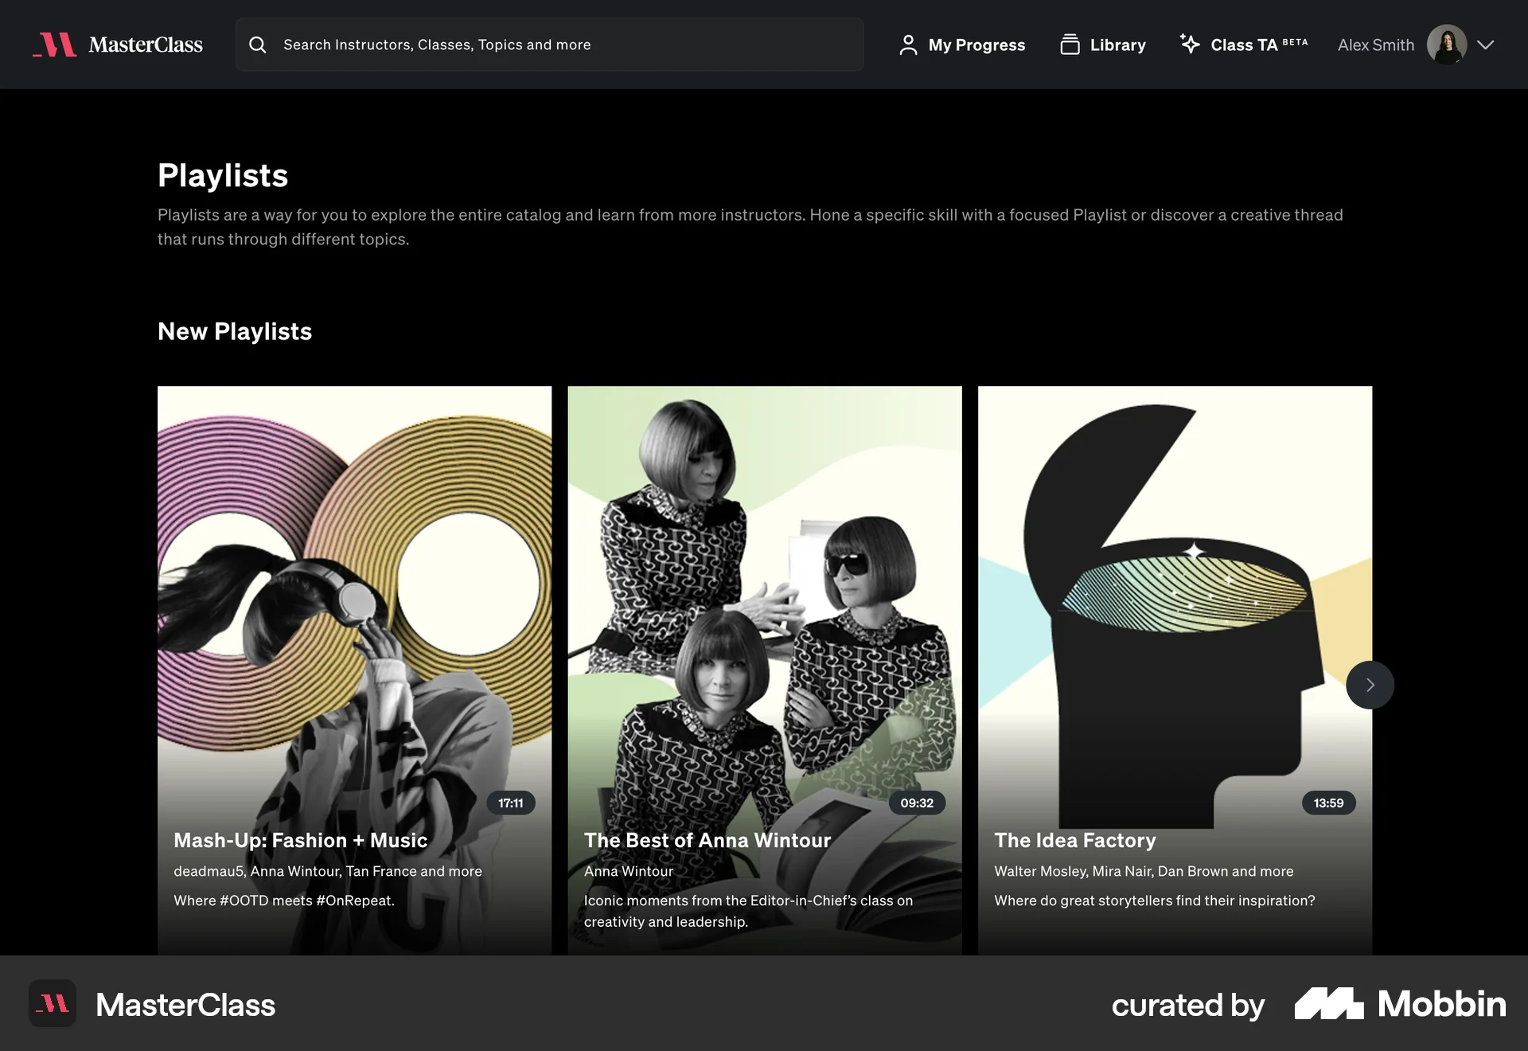
Task: Click the search input field
Action: [x=549, y=45]
